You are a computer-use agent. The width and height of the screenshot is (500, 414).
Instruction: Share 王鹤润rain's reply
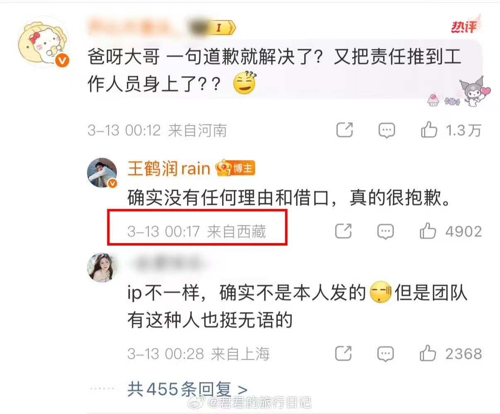(343, 231)
